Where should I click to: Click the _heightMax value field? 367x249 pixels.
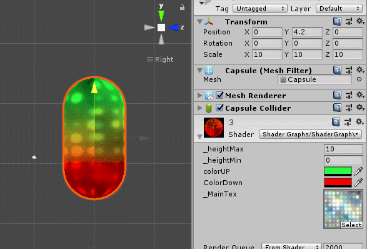pos(343,150)
